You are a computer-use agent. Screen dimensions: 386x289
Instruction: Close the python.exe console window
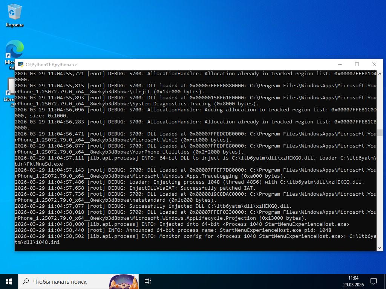[x=374, y=64]
